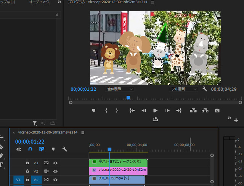Open timeline display settings wrench
This screenshot has height=186, width=244.
coord(64,149)
